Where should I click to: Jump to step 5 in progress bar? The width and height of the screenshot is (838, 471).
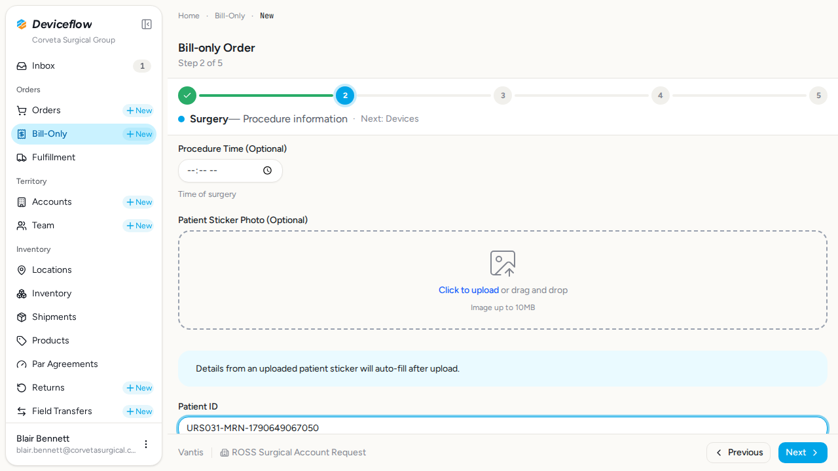(818, 96)
